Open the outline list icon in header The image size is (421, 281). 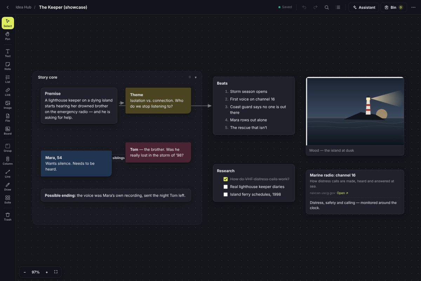coord(338,7)
